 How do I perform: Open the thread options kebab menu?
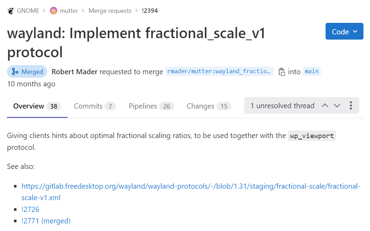[x=351, y=105]
